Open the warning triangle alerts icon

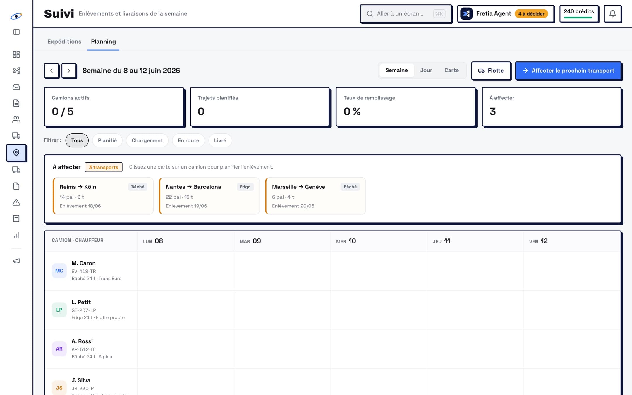(16, 202)
